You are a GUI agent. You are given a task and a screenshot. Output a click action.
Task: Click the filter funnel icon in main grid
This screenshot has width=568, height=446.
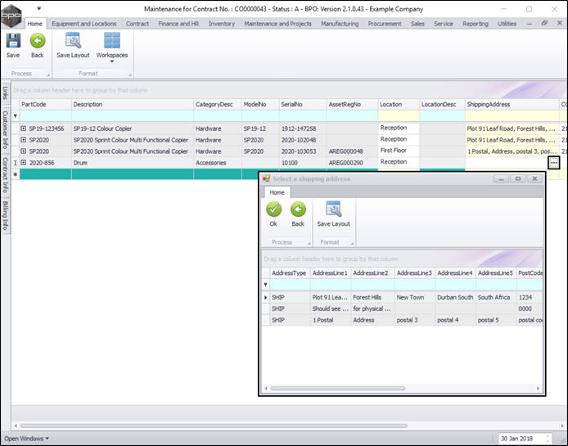coord(16,116)
